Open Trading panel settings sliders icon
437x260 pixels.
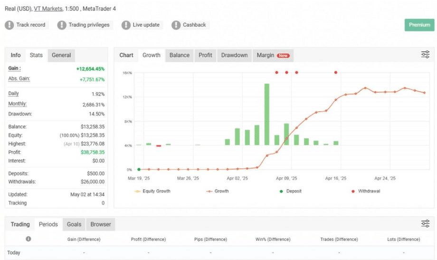coord(425,223)
